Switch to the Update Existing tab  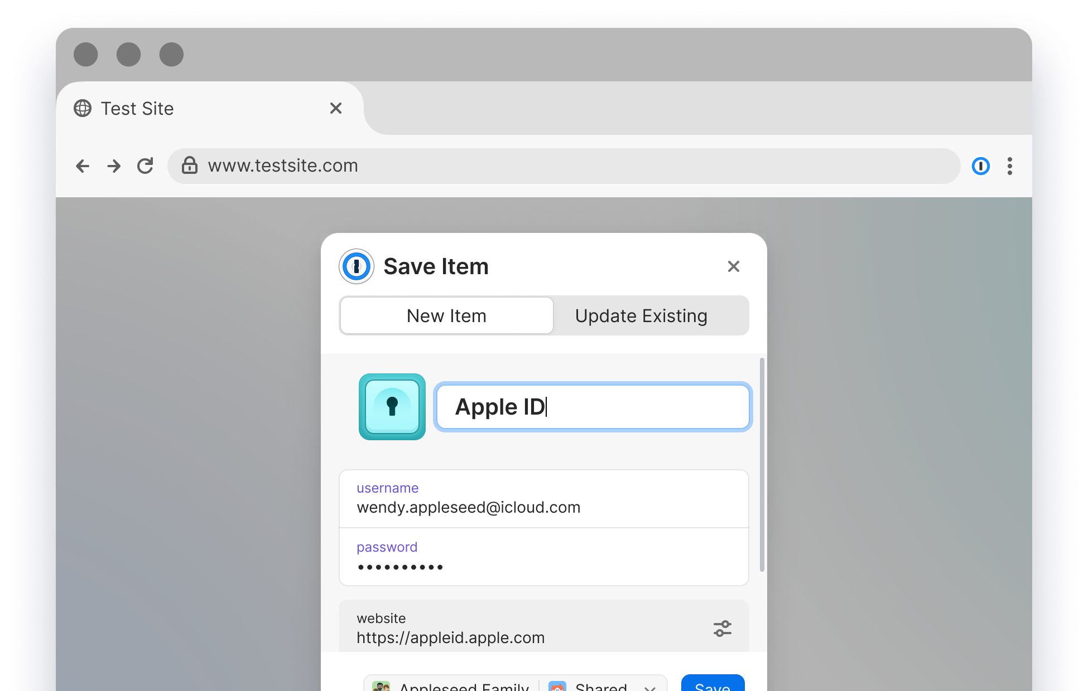641,316
